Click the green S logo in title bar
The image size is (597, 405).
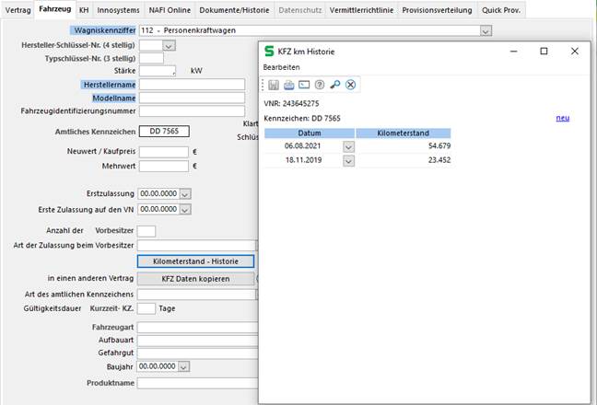pos(269,52)
